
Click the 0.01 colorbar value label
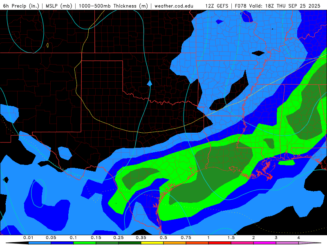pyautogui.click(x=28, y=238)
